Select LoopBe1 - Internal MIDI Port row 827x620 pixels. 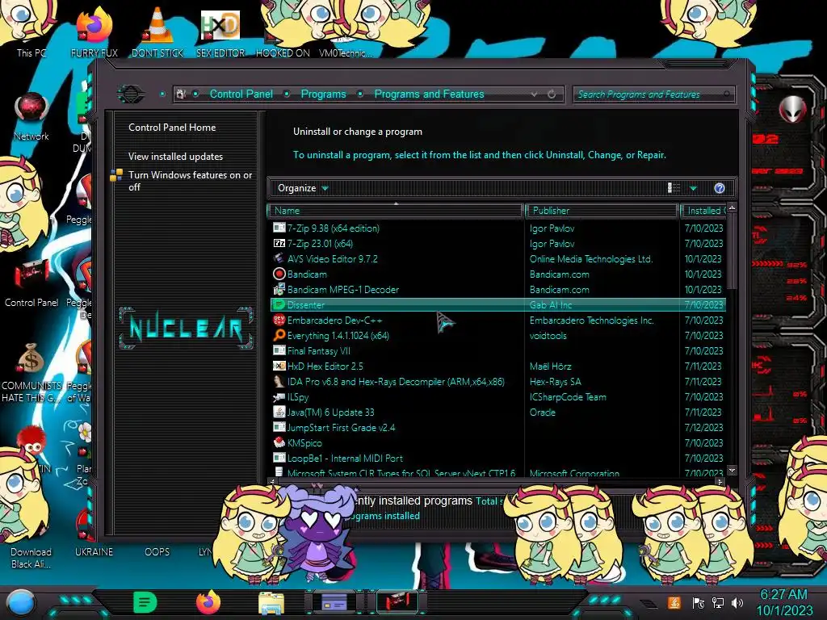point(497,459)
